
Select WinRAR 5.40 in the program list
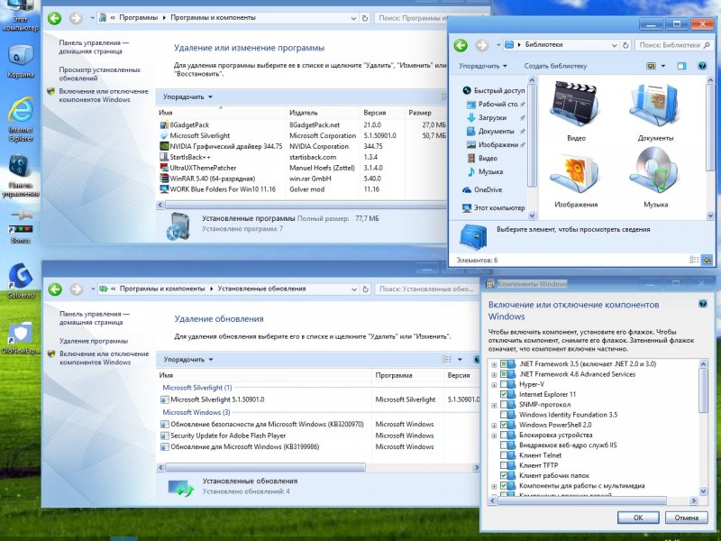(x=207, y=179)
